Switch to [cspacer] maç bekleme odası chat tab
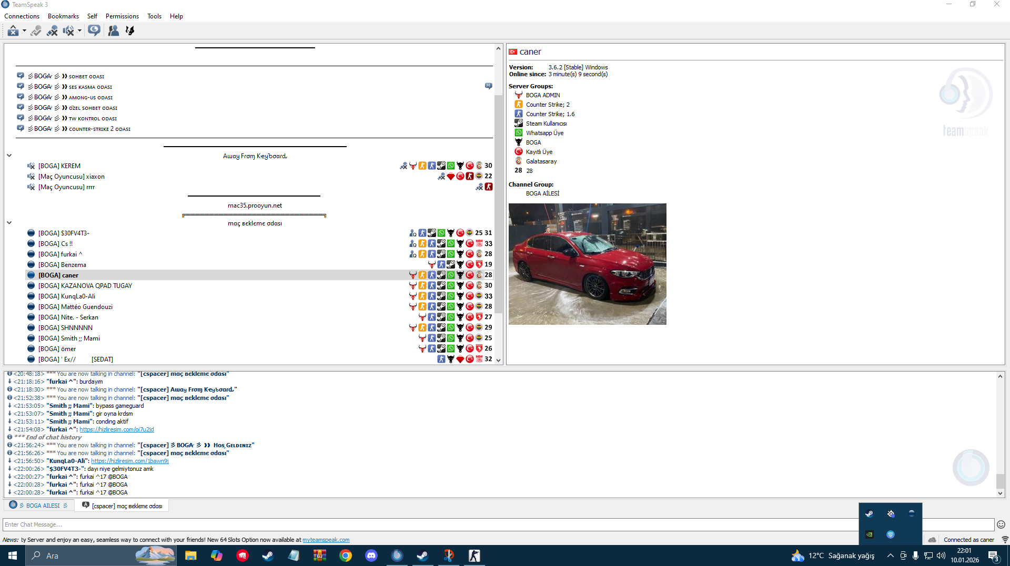This screenshot has width=1010, height=566. (x=122, y=506)
